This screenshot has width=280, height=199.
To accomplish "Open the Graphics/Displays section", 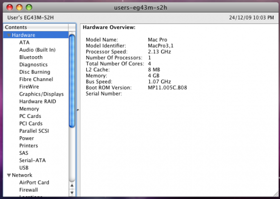I will (x=41, y=94).
